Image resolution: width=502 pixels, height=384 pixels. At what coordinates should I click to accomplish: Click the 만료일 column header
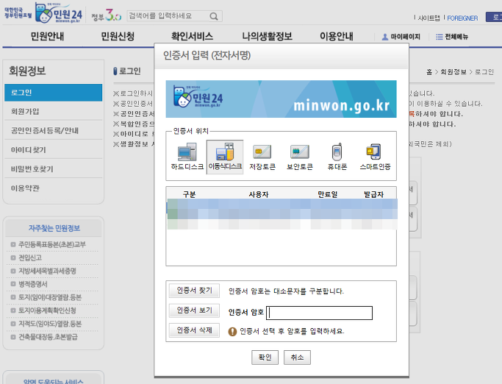[328, 194]
